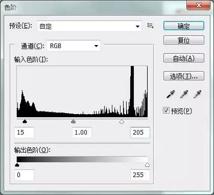Click the 输入色阶(I): label
This screenshot has width=214, height=195.
point(31,60)
